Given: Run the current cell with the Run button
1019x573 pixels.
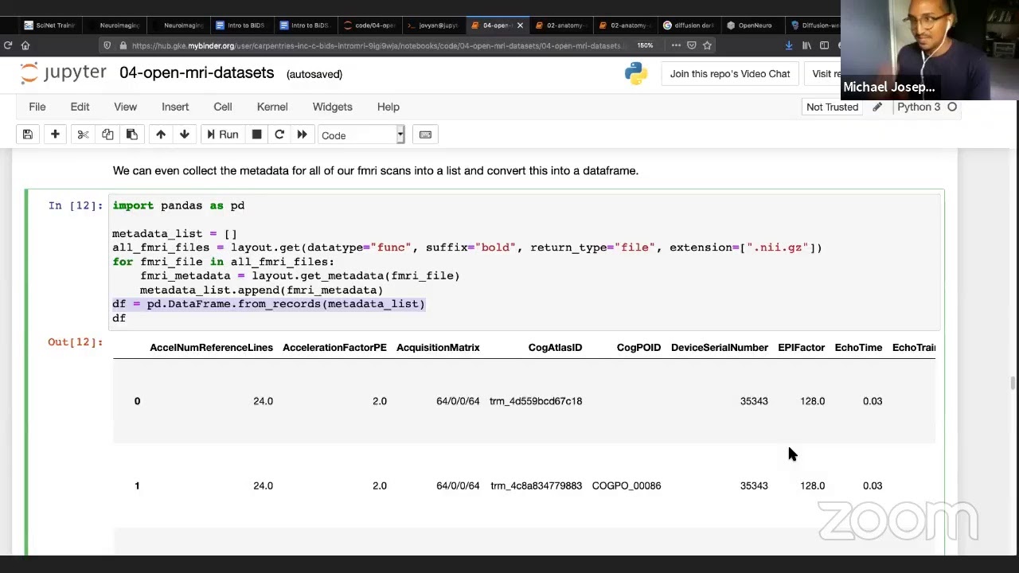Looking at the screenshot, I should [222, 134].
